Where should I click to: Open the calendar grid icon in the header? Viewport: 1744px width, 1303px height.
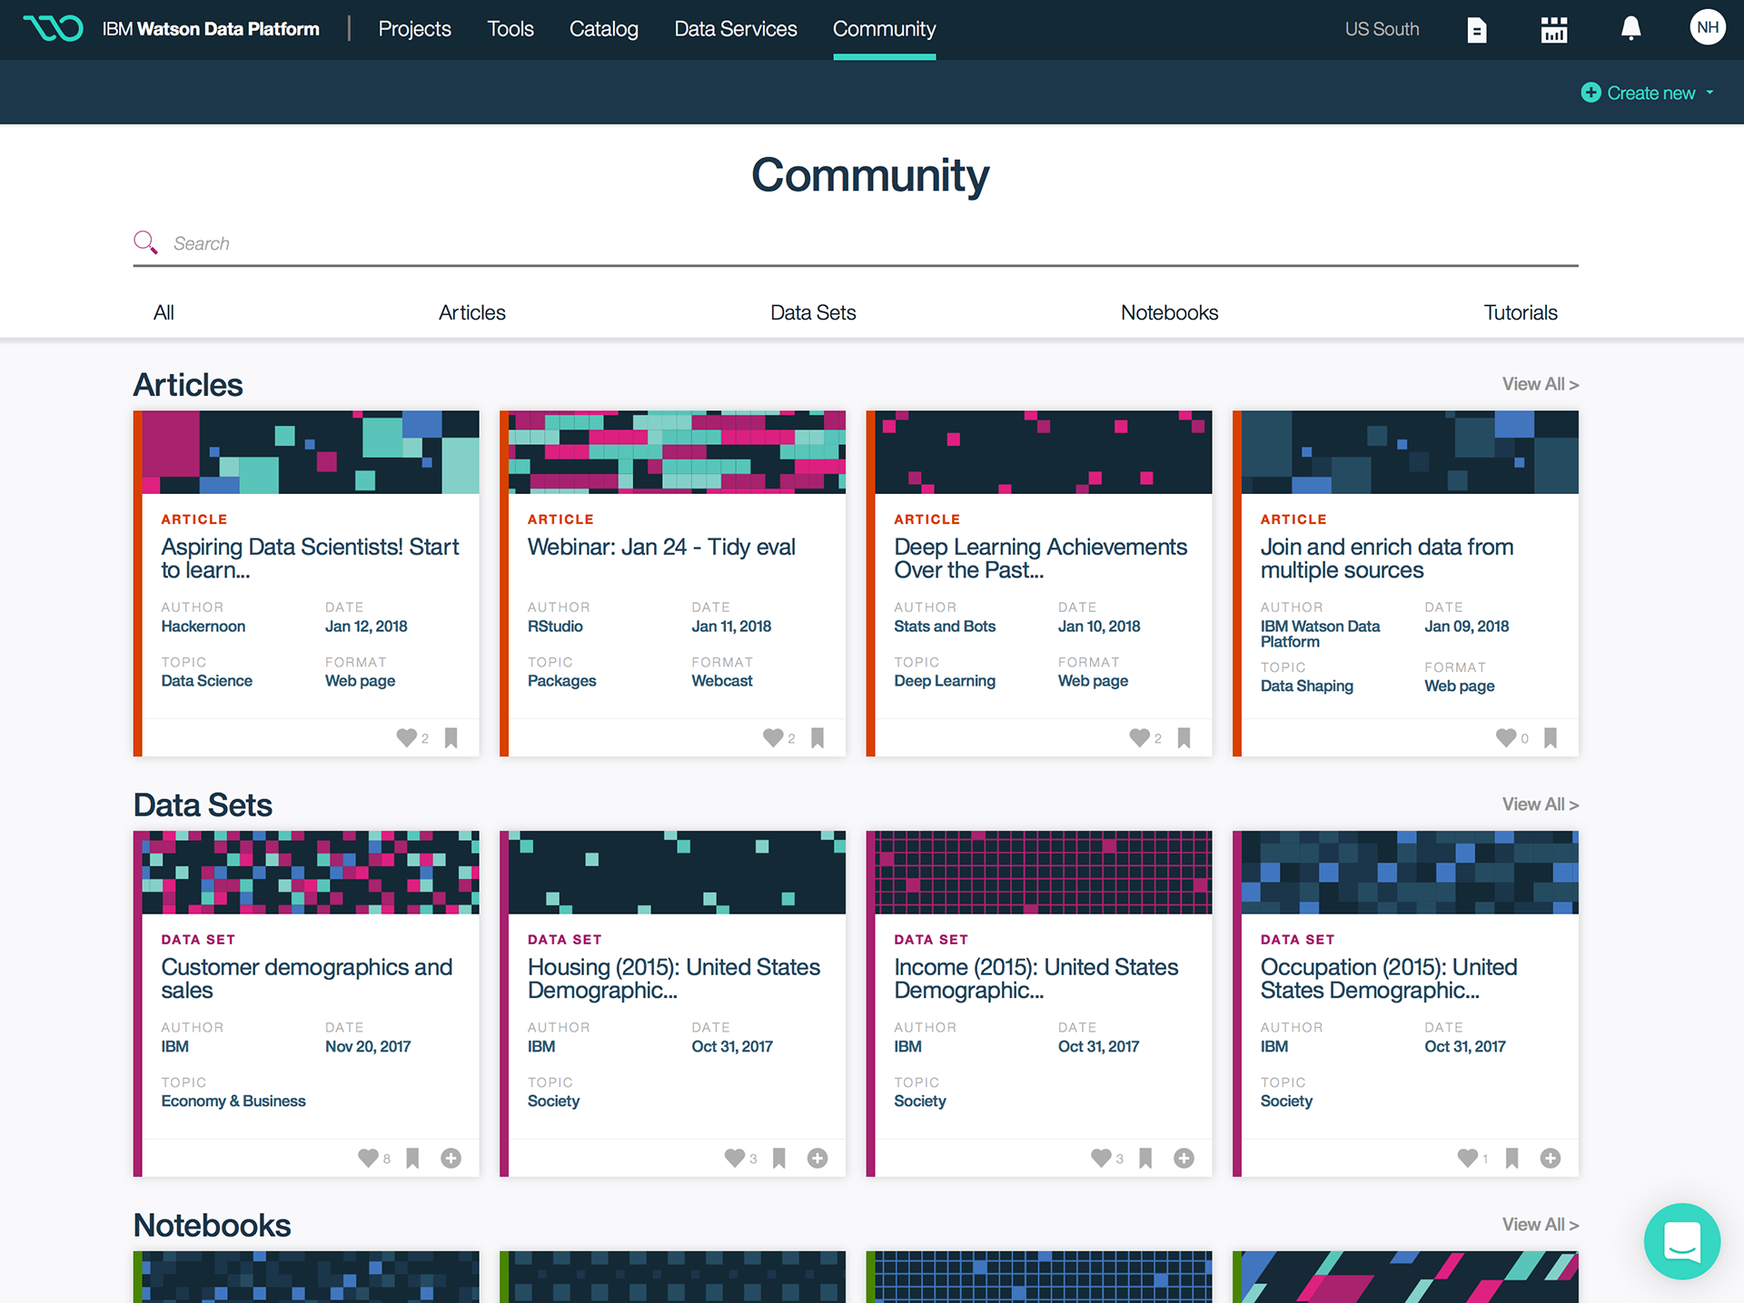pyautogui.click(x=1554, y=30)
